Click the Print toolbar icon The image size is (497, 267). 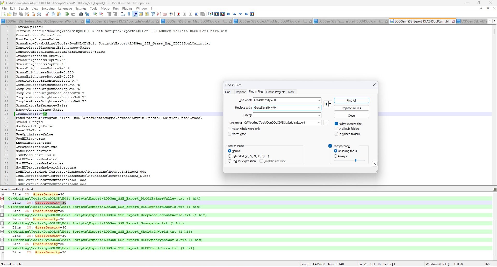click(39, 14)
